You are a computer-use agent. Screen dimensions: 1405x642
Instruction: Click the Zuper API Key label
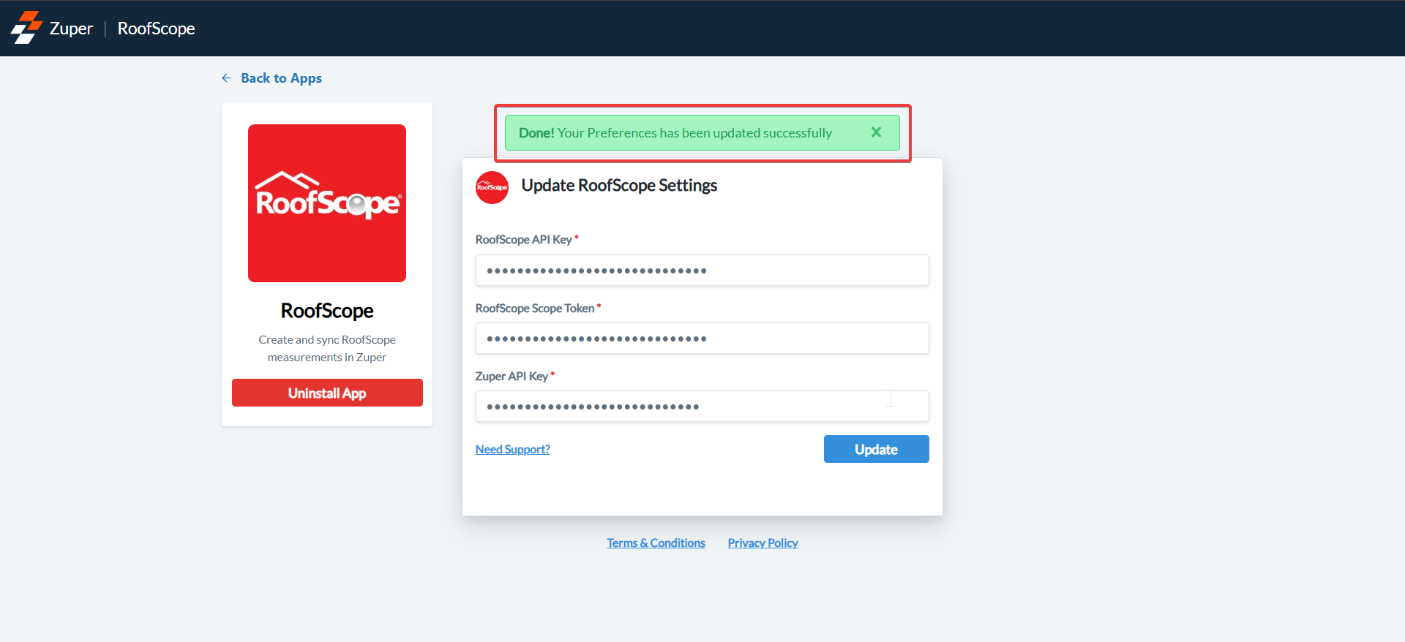point(512,377)
